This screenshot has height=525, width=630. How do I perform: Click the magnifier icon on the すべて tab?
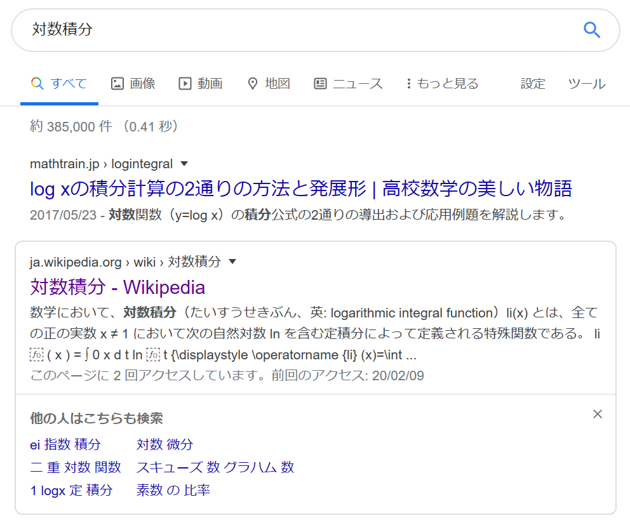click(37, 83)
